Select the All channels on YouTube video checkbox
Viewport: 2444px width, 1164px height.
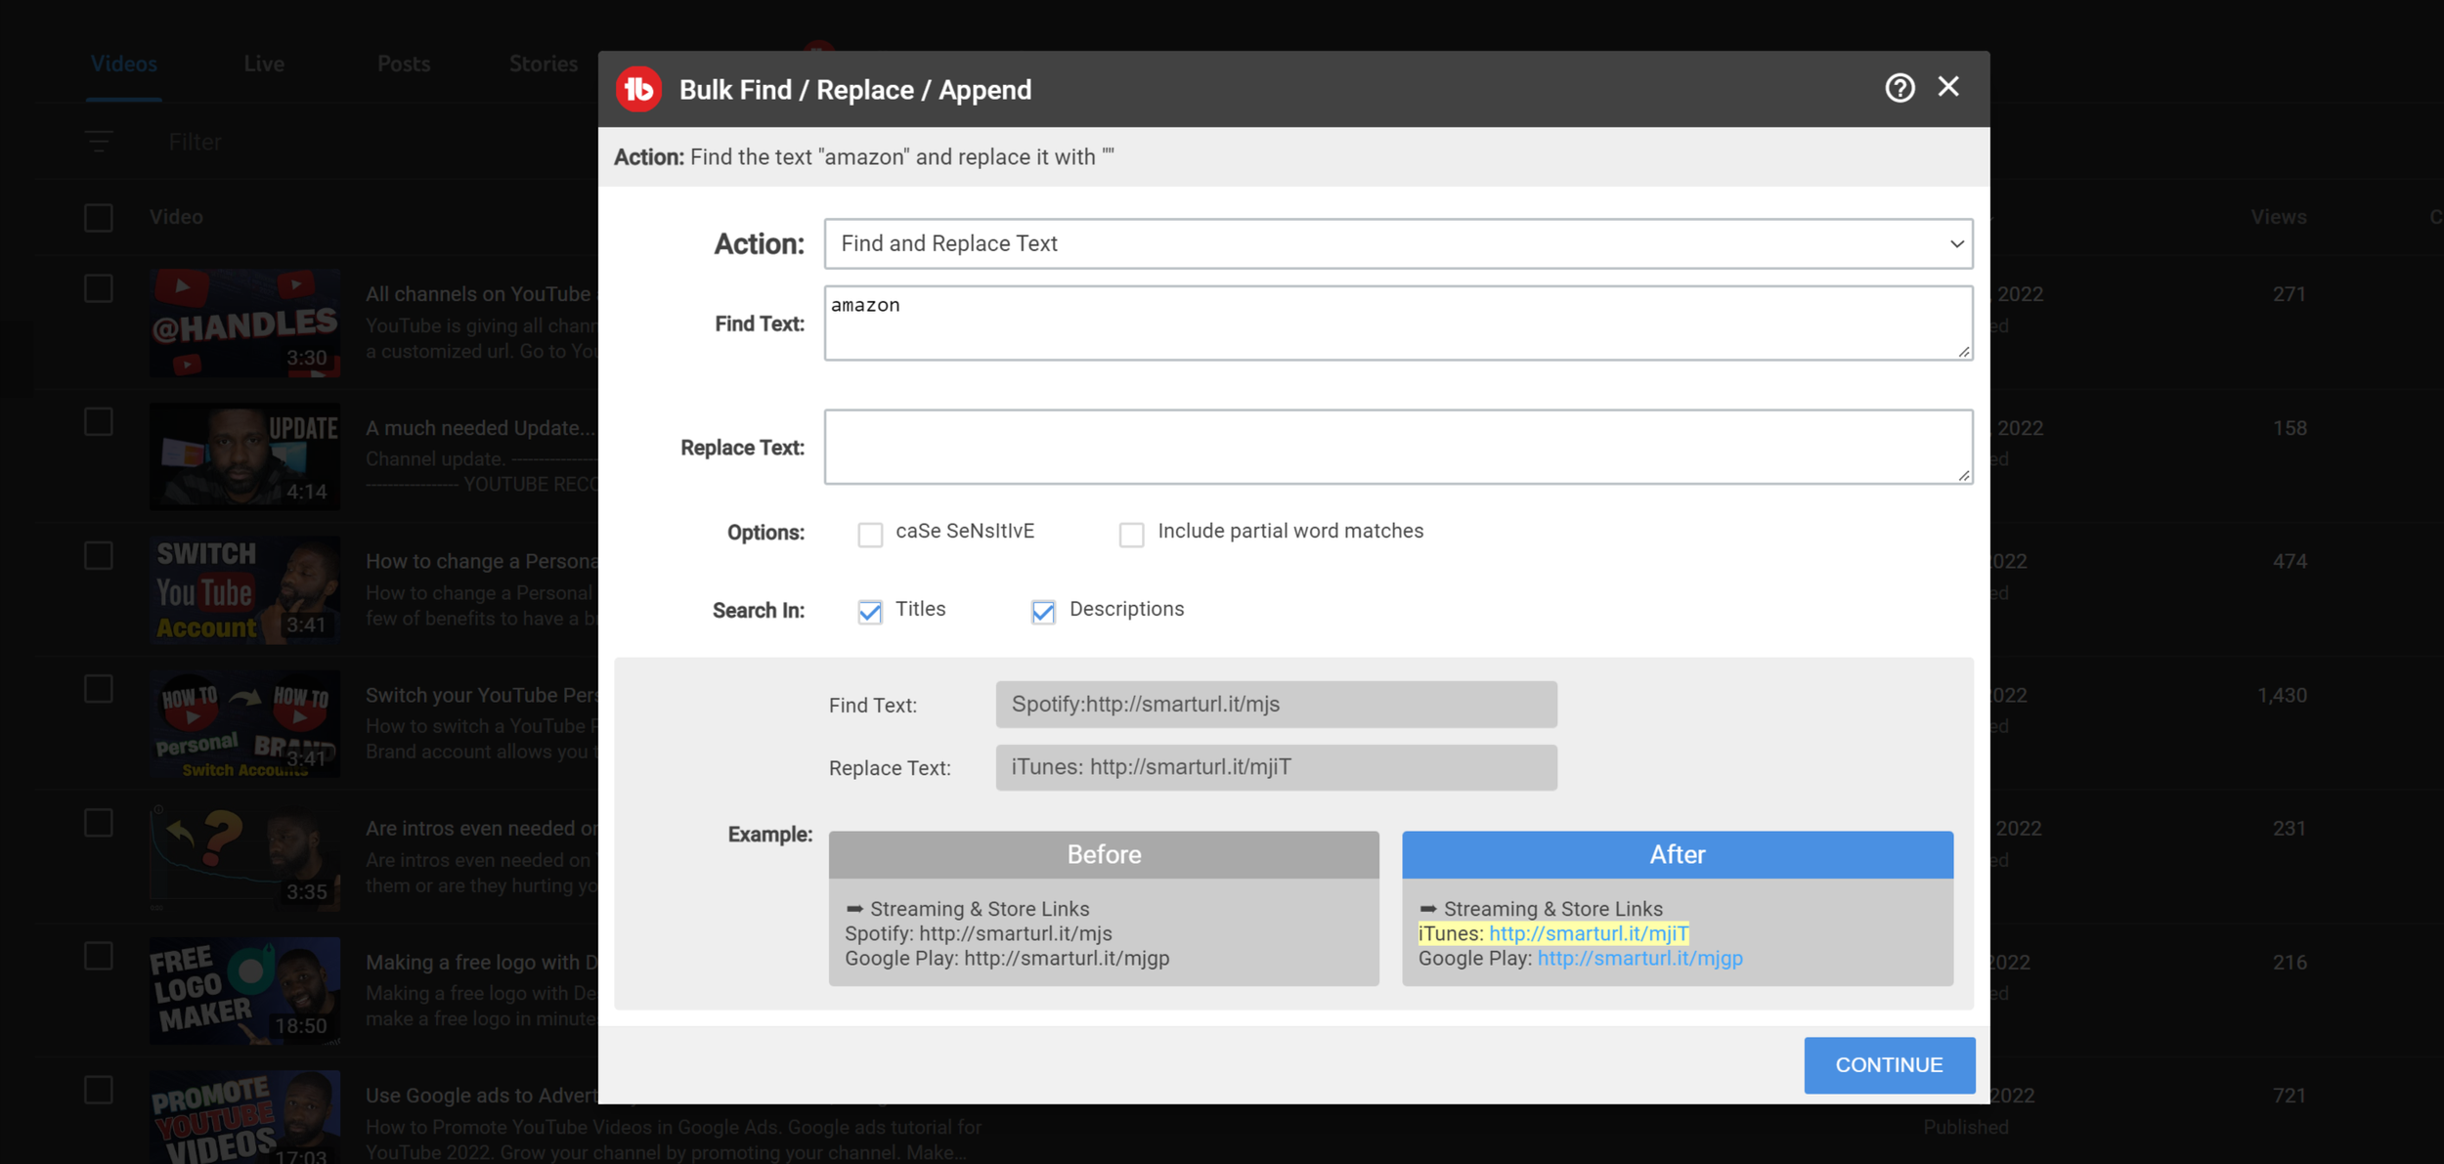coord(99,288)
